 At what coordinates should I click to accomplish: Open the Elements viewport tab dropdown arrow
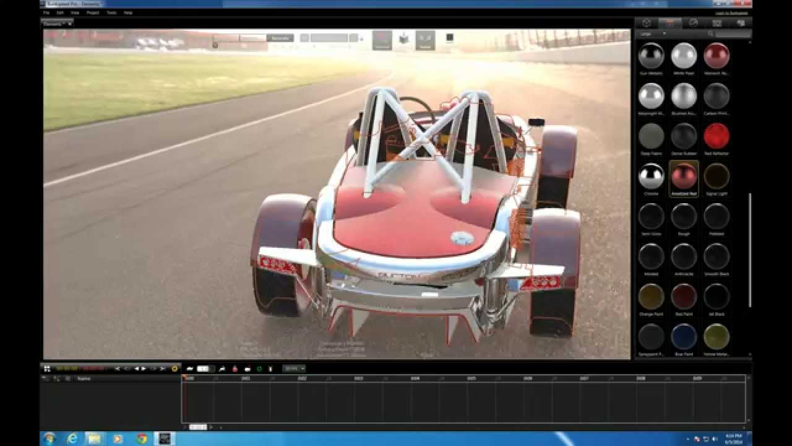pos(70,24)
